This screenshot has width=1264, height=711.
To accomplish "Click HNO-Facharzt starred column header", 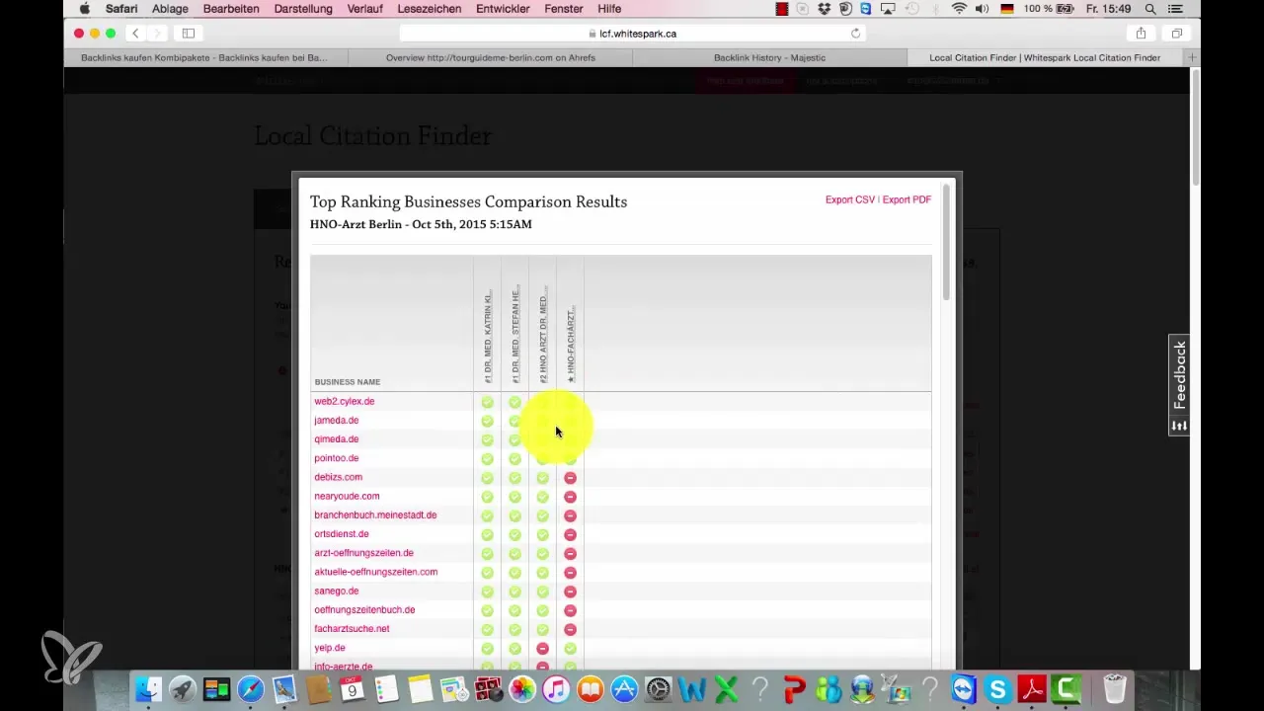I will pos(570,345).
